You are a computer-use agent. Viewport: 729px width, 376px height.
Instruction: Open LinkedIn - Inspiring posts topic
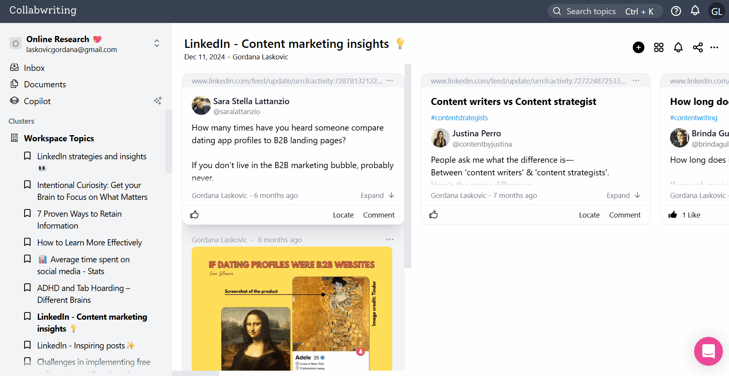(x=81, y=346)
